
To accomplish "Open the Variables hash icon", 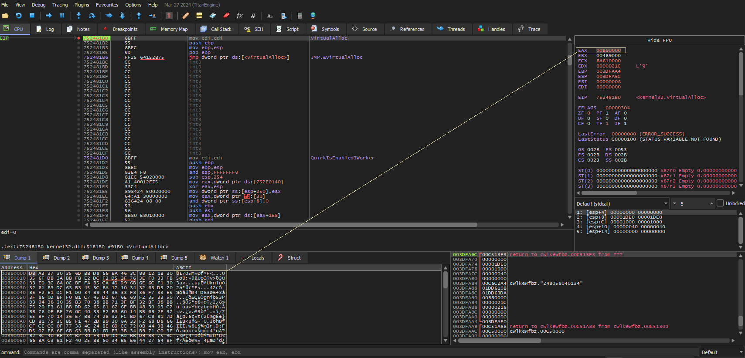I will (x=253, y=16).
